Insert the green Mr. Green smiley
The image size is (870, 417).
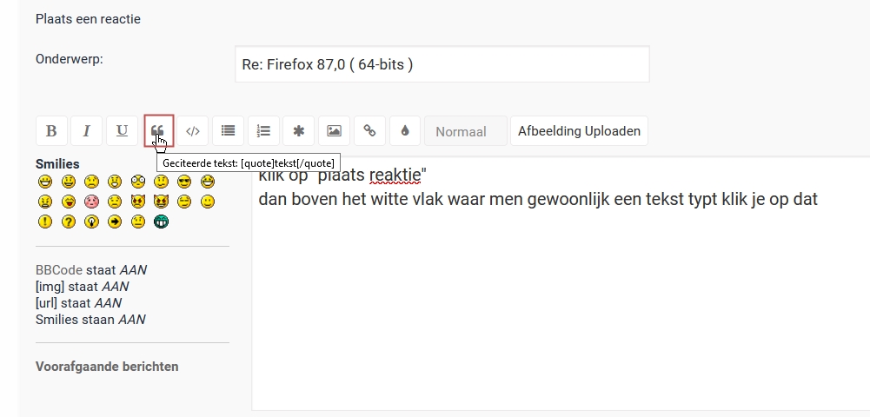pyautogui.click(x=161, y=222)
